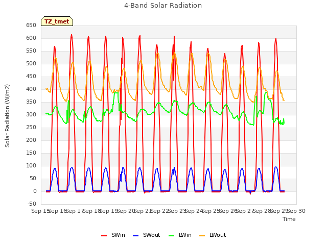
Task: Click the -50 y-axis tick label
Action: [32, 204]
